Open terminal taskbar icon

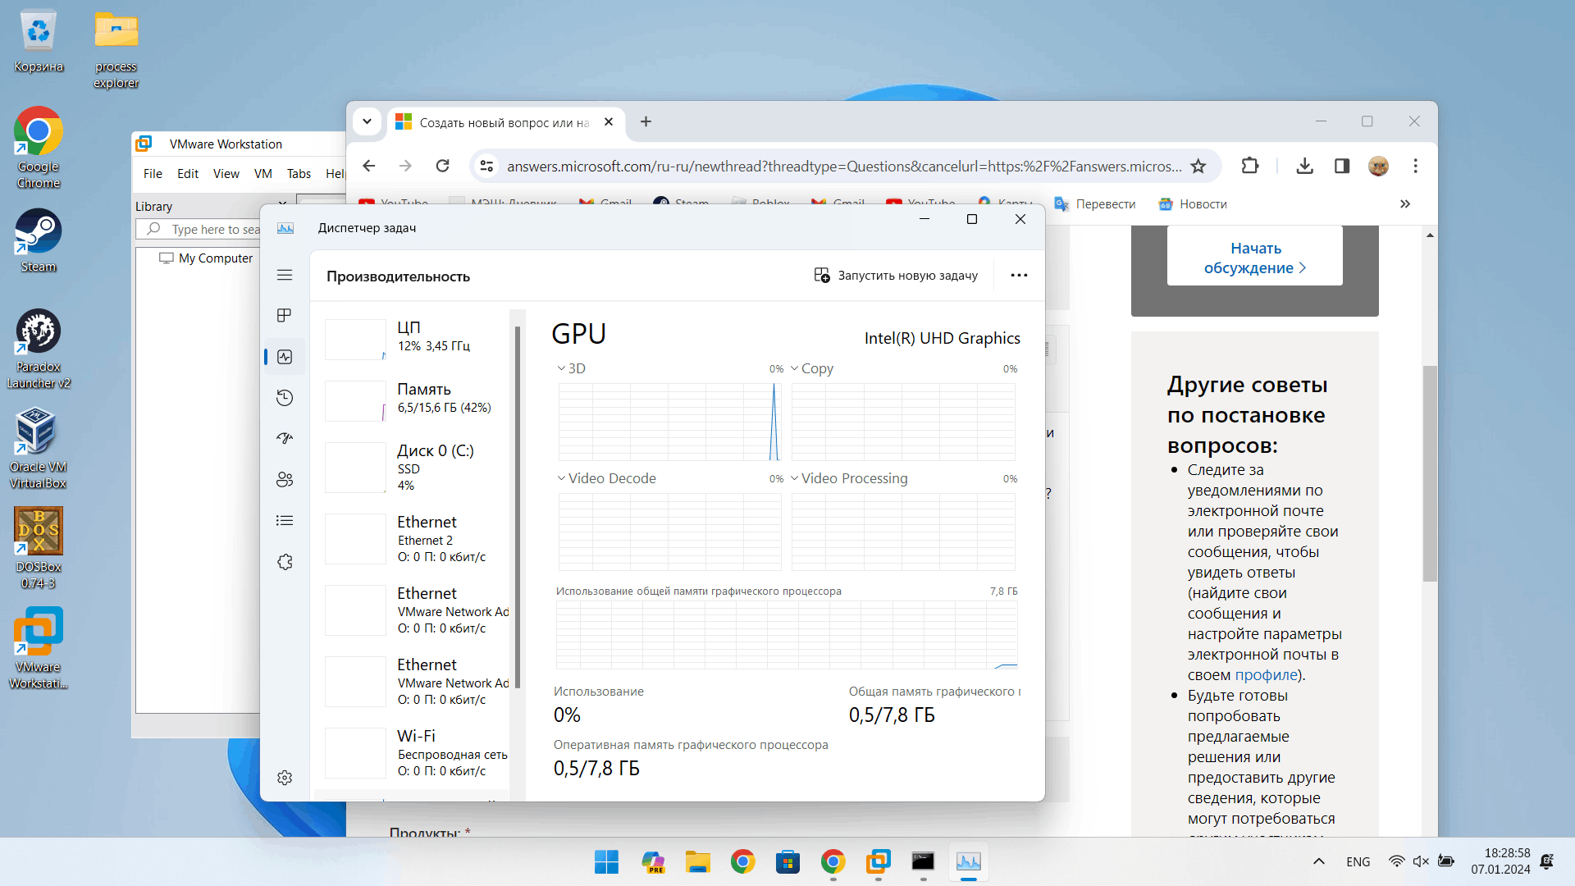click(923, 862)
